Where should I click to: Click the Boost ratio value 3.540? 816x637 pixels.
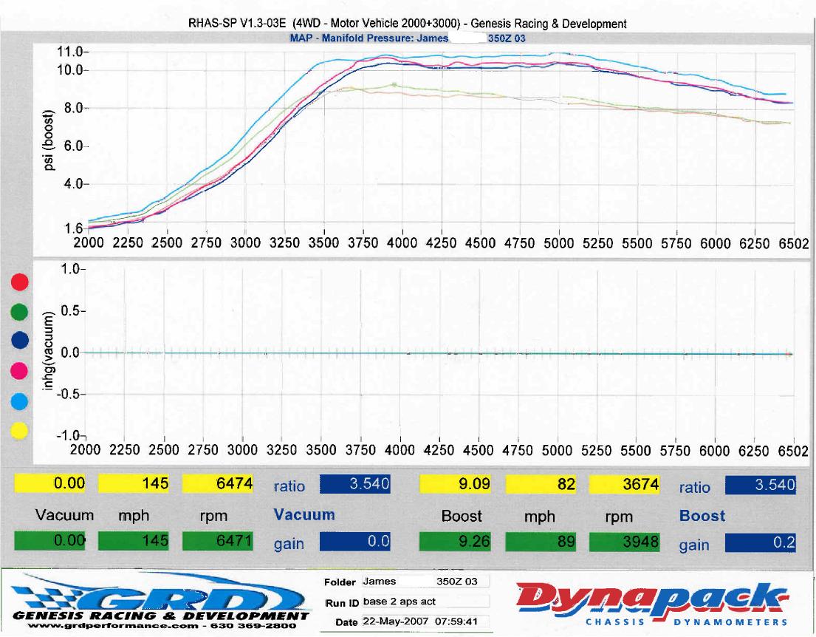pyautogui.click(x=761, y=485)
